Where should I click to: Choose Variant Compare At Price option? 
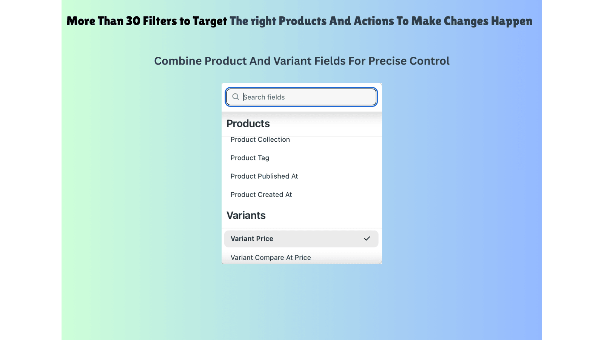click(x=271, y=258)
